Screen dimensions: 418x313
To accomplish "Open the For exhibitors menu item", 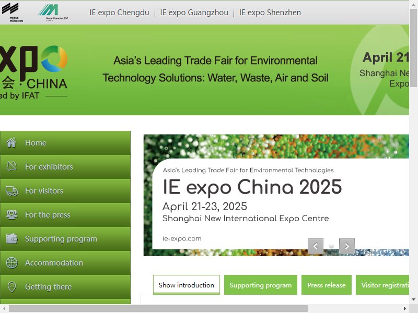I will [65, 167].
